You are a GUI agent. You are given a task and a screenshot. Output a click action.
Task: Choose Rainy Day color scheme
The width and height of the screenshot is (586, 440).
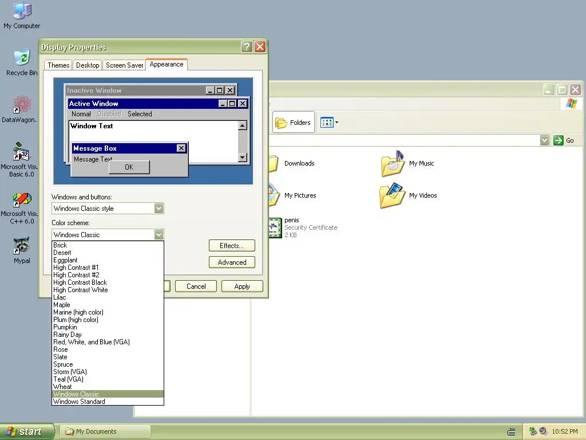tap(108, 335)
